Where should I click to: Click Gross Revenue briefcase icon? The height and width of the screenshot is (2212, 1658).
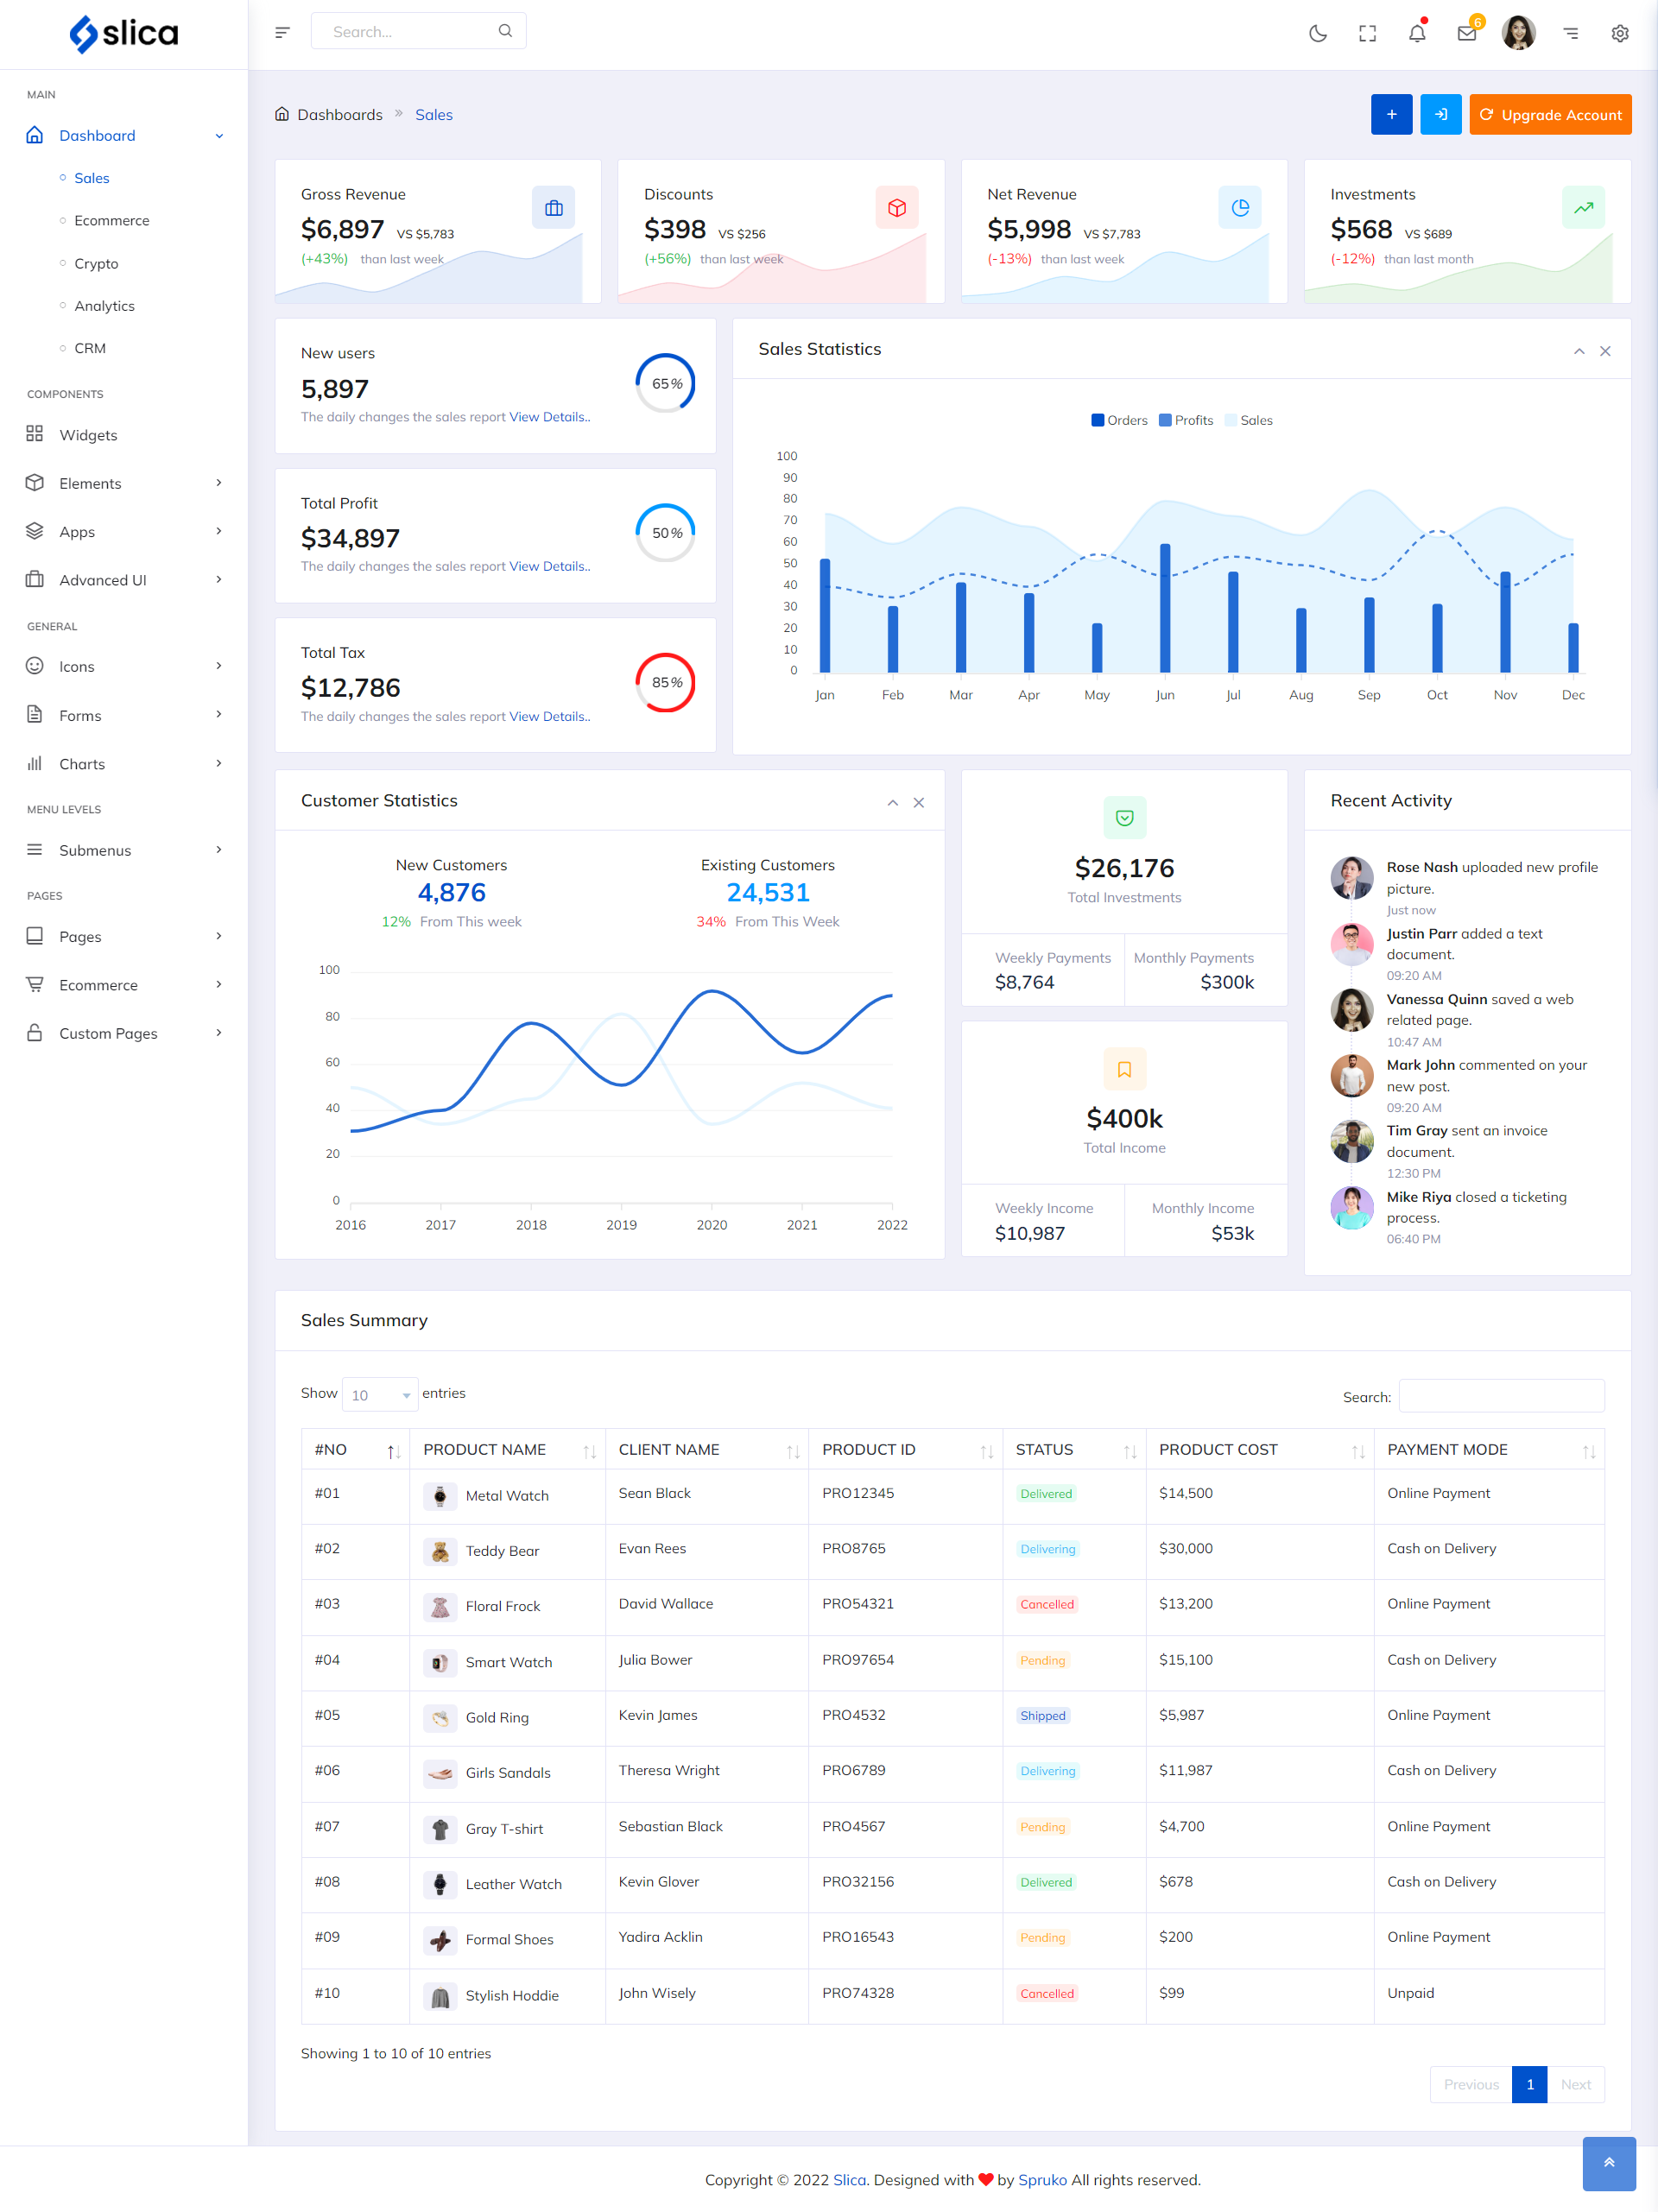(553, 207)
